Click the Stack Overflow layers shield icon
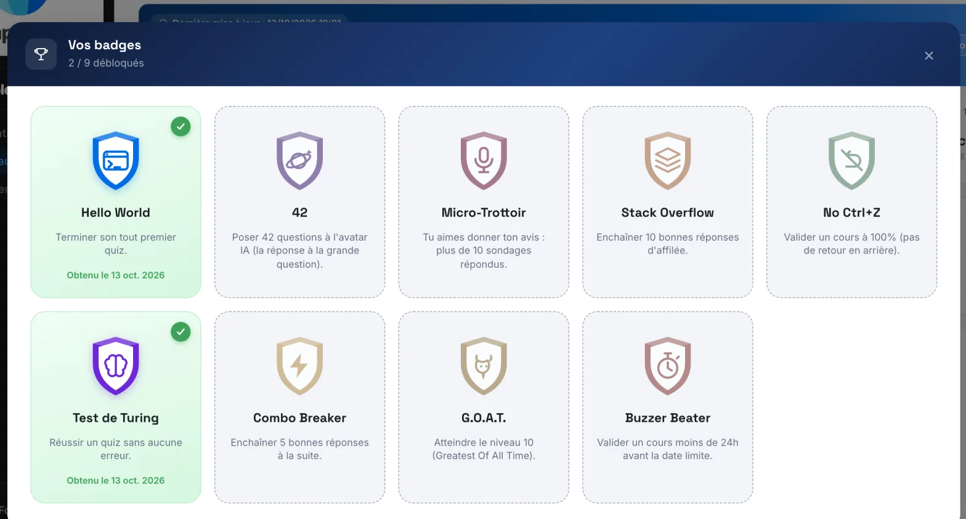This screenshot has width=966, height=519. tap(668, 161)
